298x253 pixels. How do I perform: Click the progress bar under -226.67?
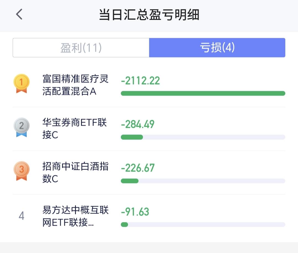[x=203, y=181]
